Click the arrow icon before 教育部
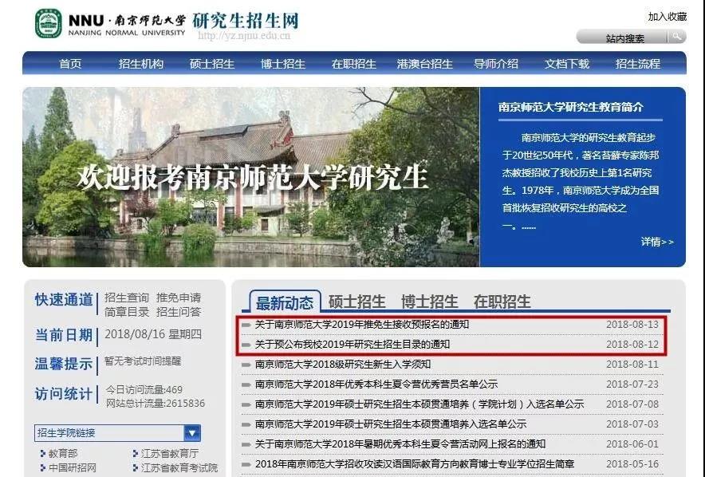This screenshot has width=705, height=477. (x=43, y=452)
